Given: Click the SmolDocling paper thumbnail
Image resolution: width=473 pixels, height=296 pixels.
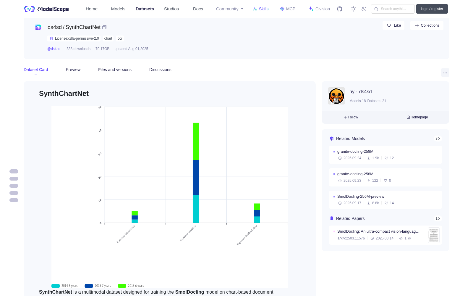Looking at the screenshot, I should click(434, 235).
